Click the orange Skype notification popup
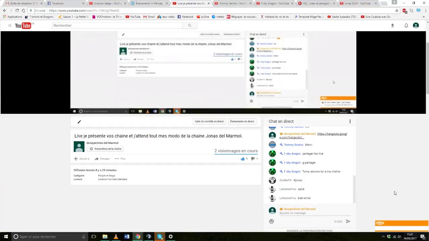 [x=402, y=226]
